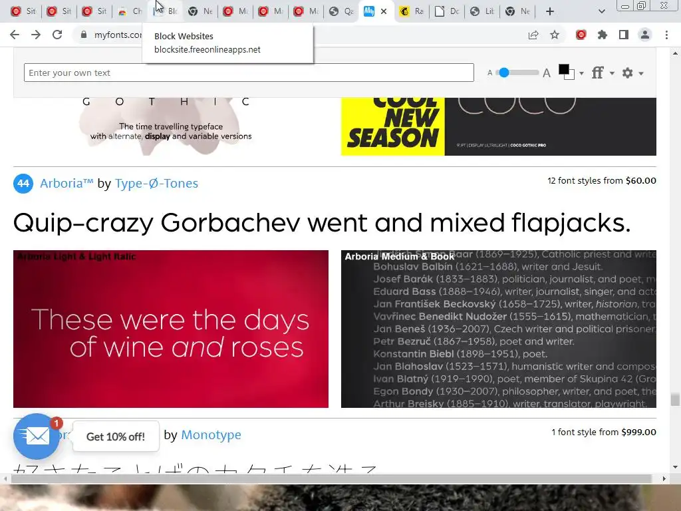This screenshot has width=681, height=511.
Task: Go back to the previous page
Action: tap(15, 35)
